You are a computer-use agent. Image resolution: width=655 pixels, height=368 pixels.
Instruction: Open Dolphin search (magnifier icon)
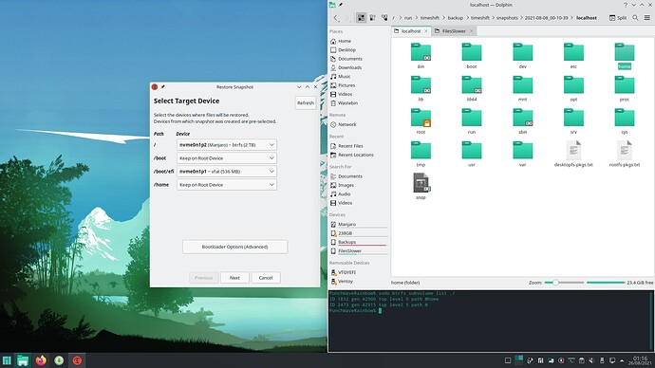click(635, 18)
